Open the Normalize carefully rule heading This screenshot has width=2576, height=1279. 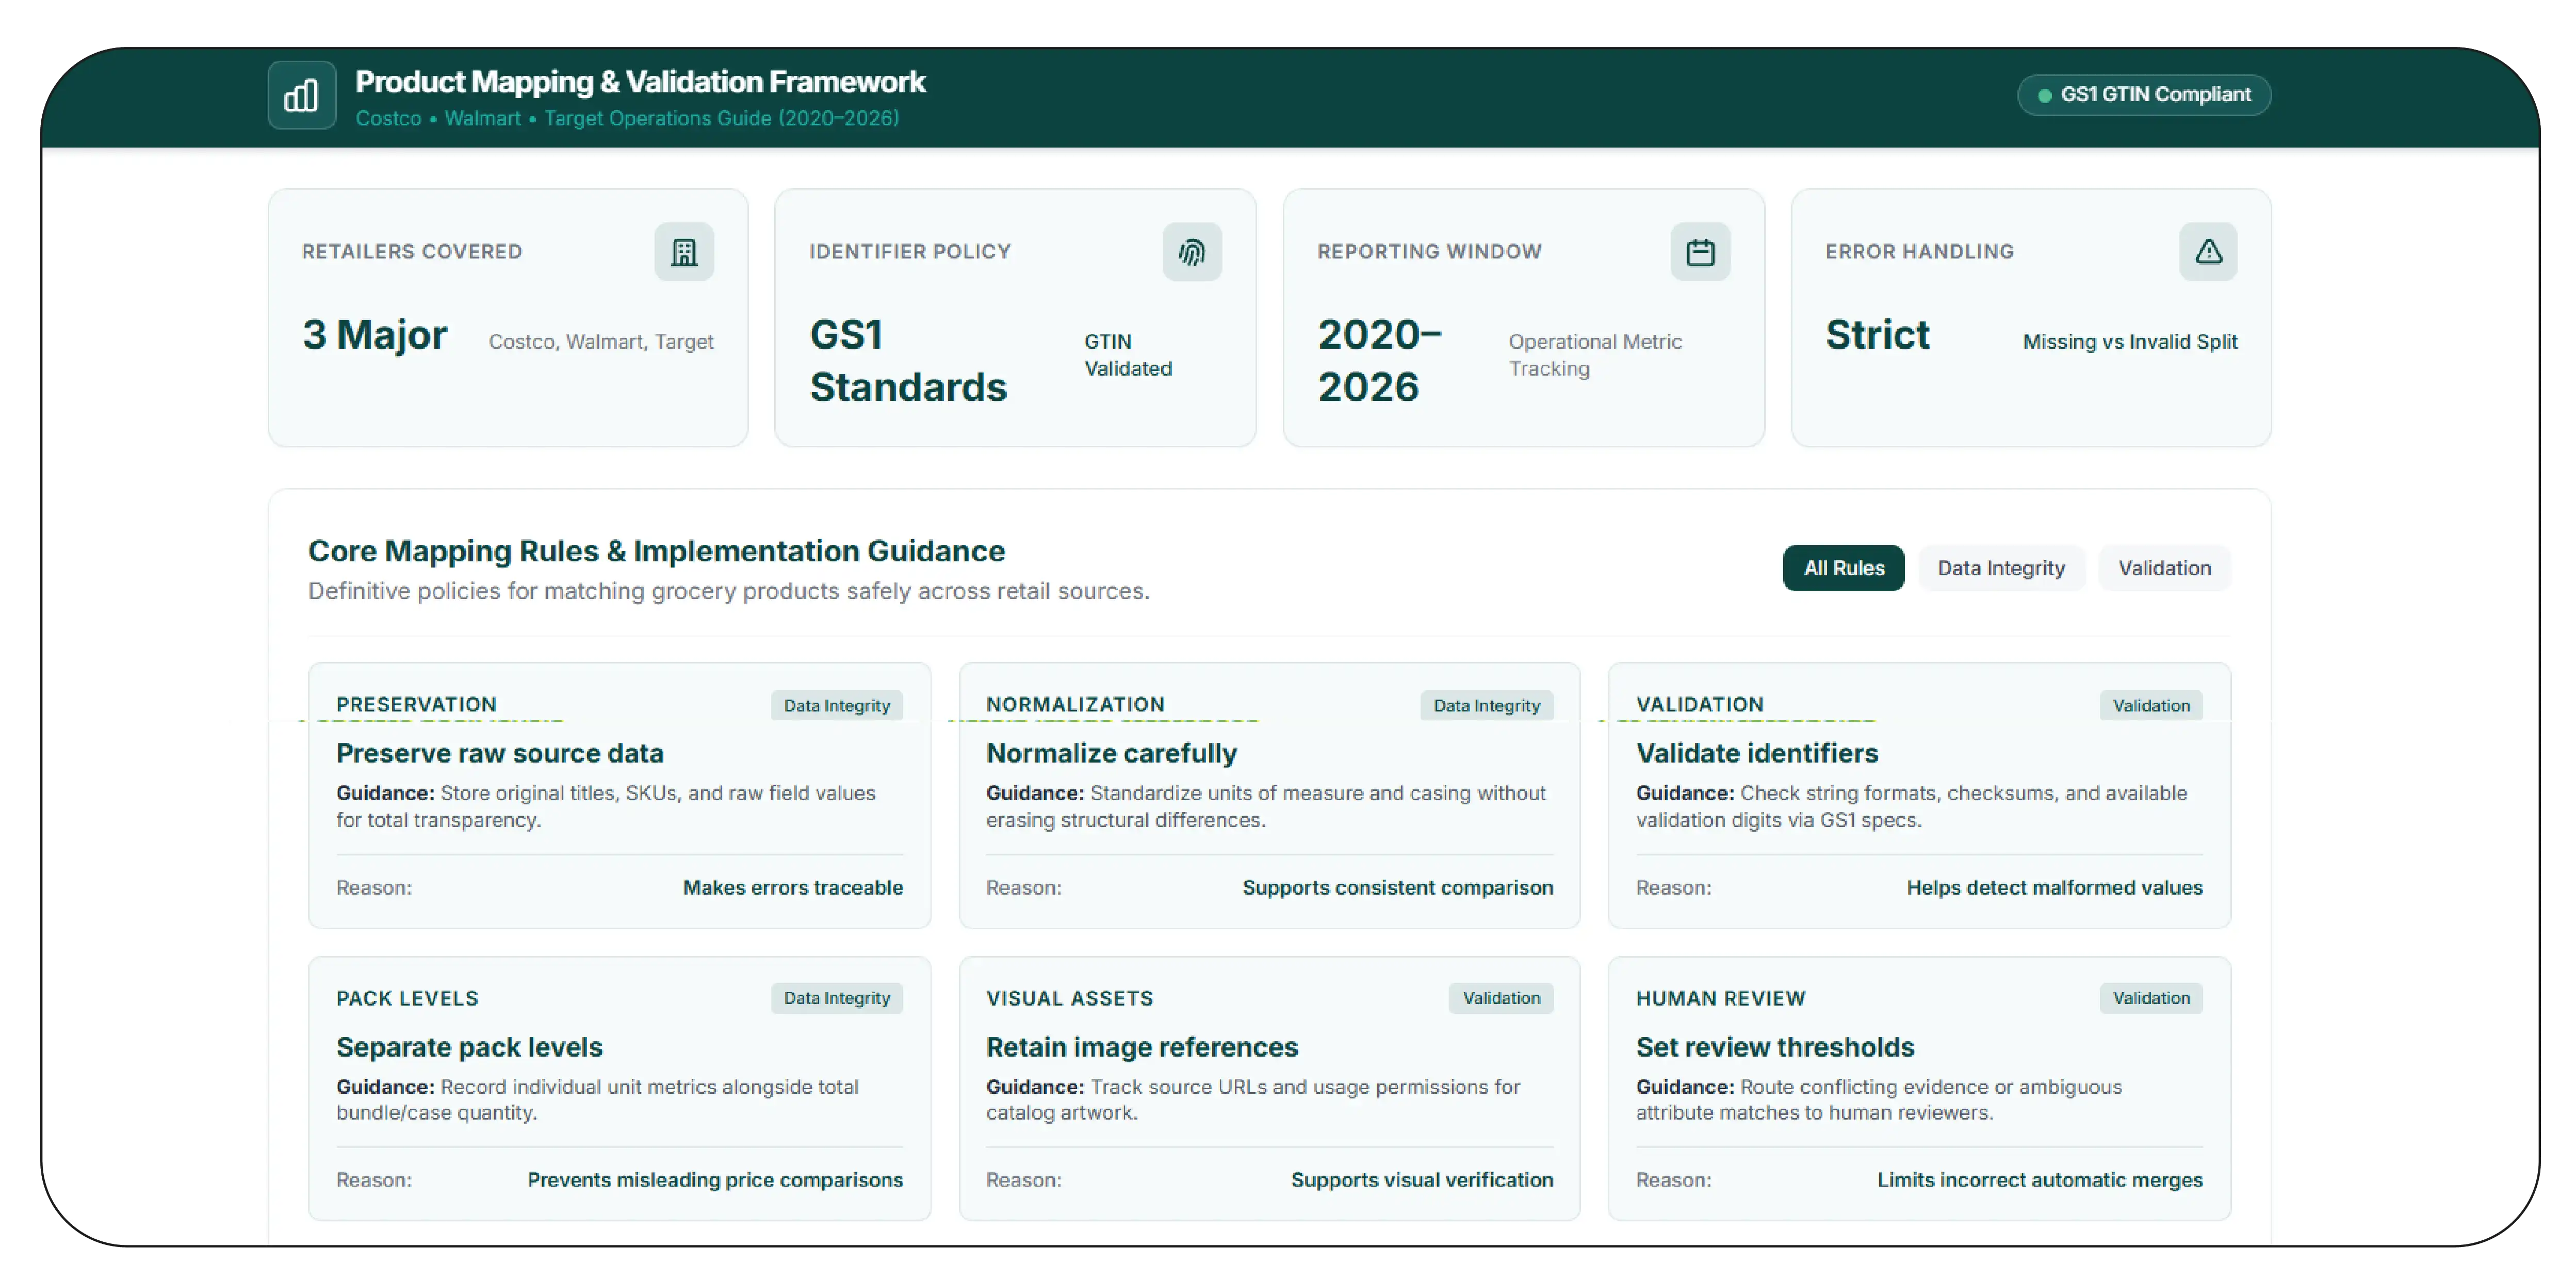coord(1111,753)
